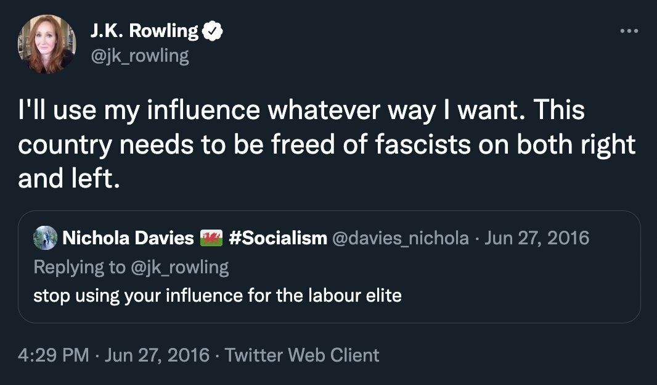657x385 pixels.
Task: Click the J.K. Rowling display name
Action: click(x=144, y=31)
